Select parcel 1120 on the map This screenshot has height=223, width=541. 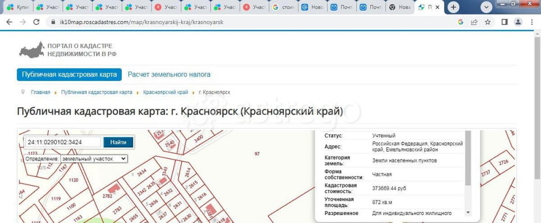coord(74,180)
